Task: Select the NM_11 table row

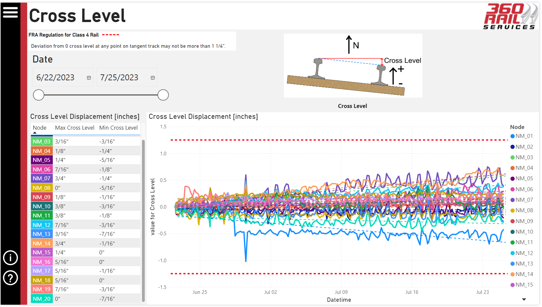Action: (86, 216)
